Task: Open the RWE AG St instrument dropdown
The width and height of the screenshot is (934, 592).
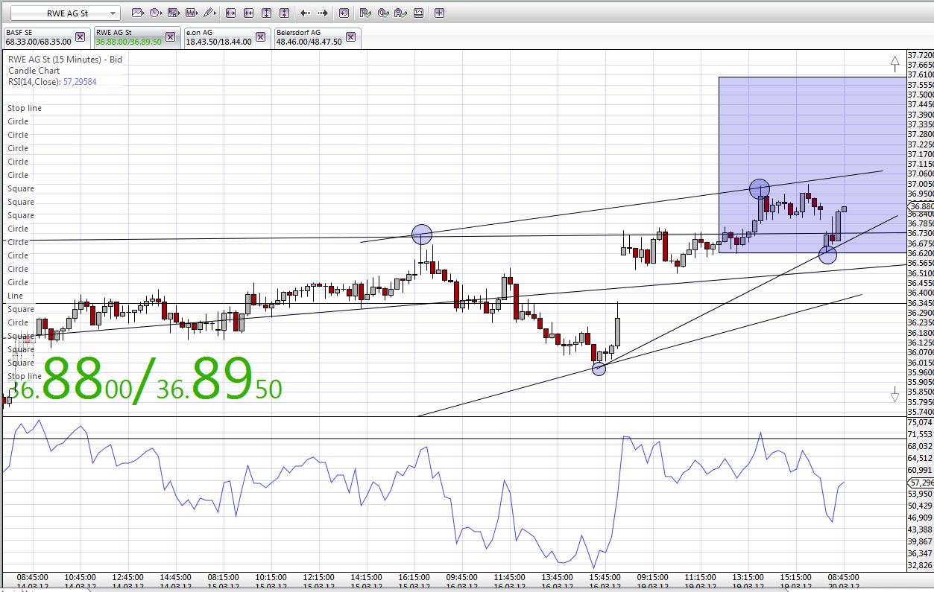Action: point(66,13)
